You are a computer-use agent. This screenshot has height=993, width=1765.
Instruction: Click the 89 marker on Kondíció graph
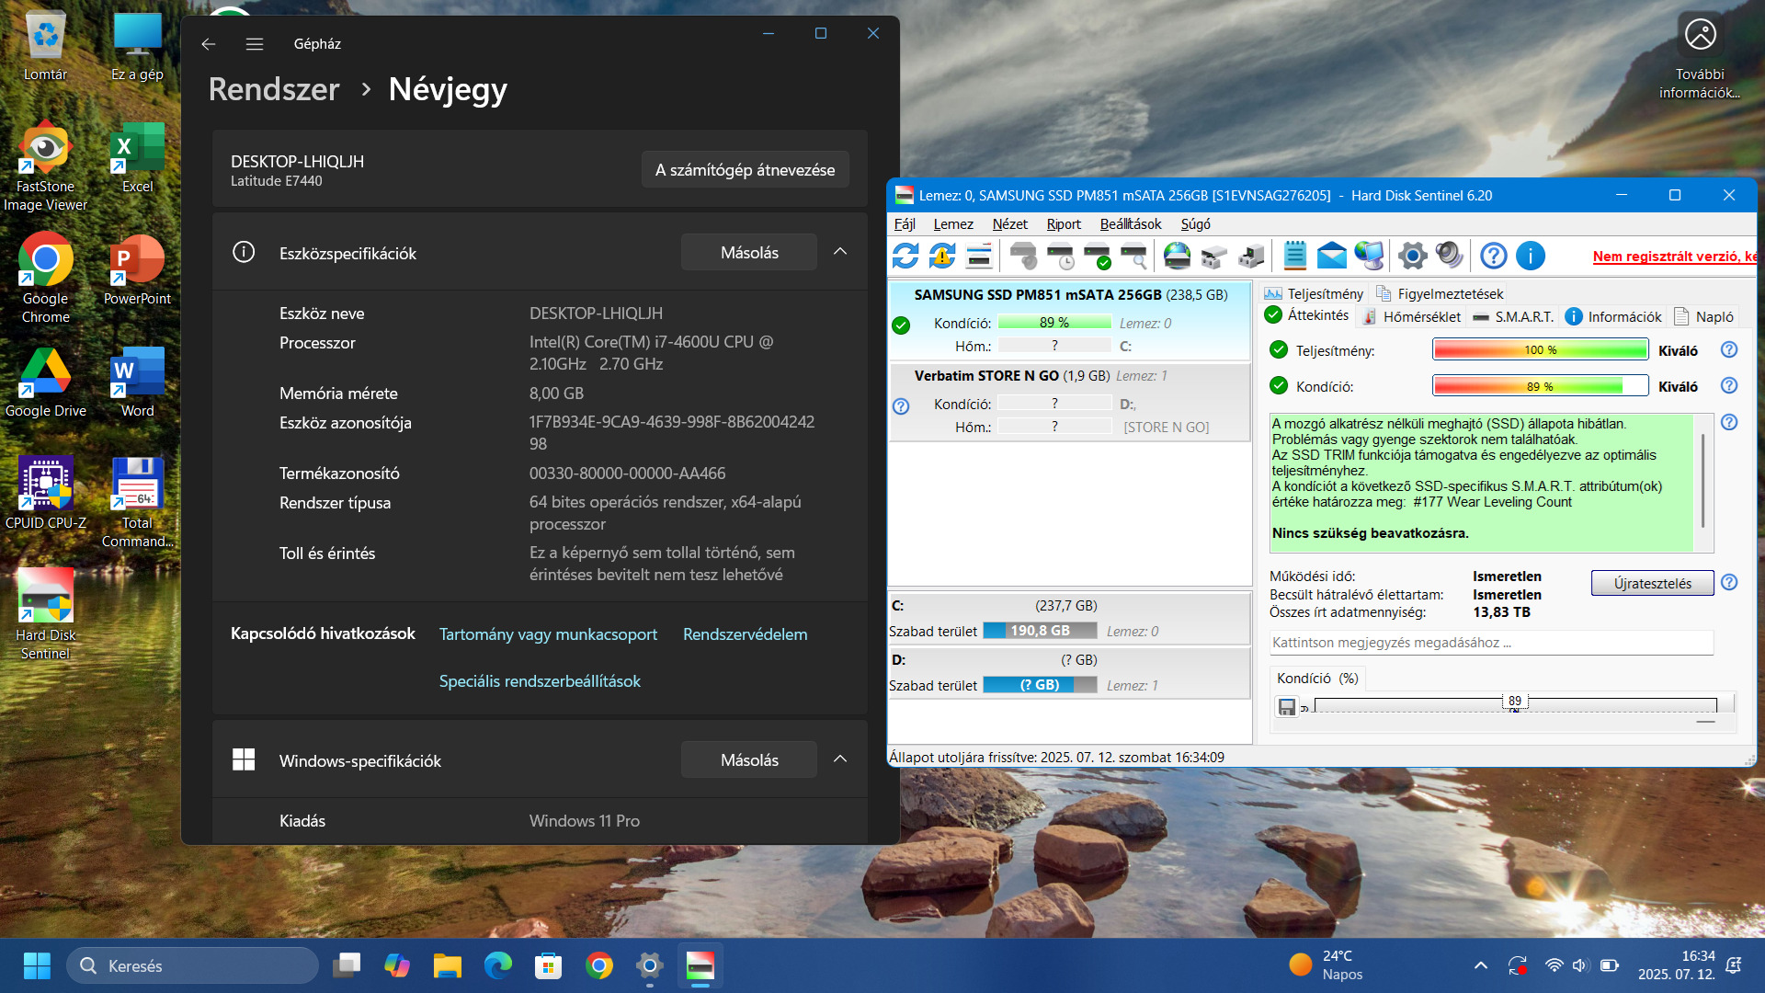point(1514,701)
